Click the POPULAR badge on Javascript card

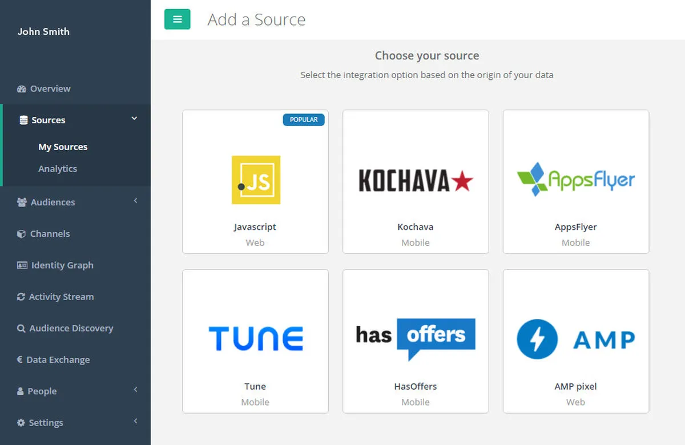(304, 120)
